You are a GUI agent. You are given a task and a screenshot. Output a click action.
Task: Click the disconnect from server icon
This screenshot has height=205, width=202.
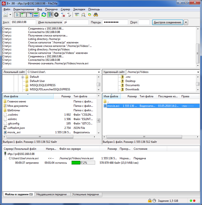pos(63,15)
